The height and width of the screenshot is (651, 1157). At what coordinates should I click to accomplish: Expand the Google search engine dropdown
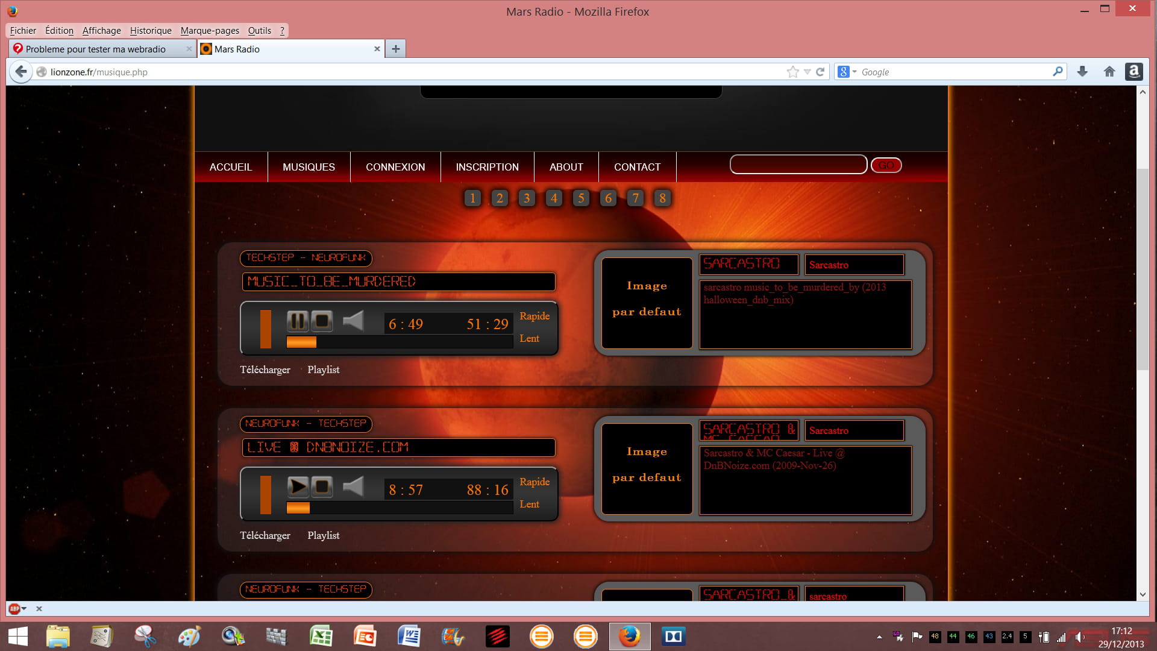854,72
